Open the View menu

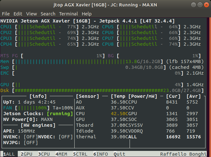31,14
